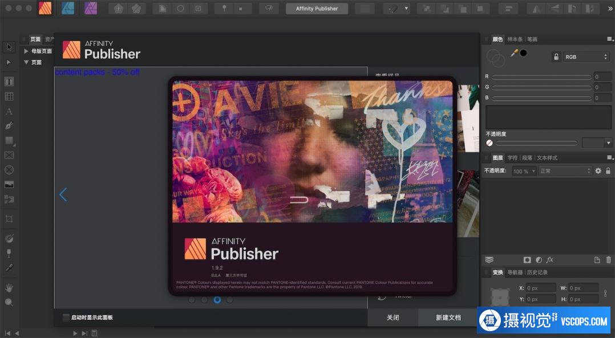Select the Transparency tool
615x338 pixels.
9,254
